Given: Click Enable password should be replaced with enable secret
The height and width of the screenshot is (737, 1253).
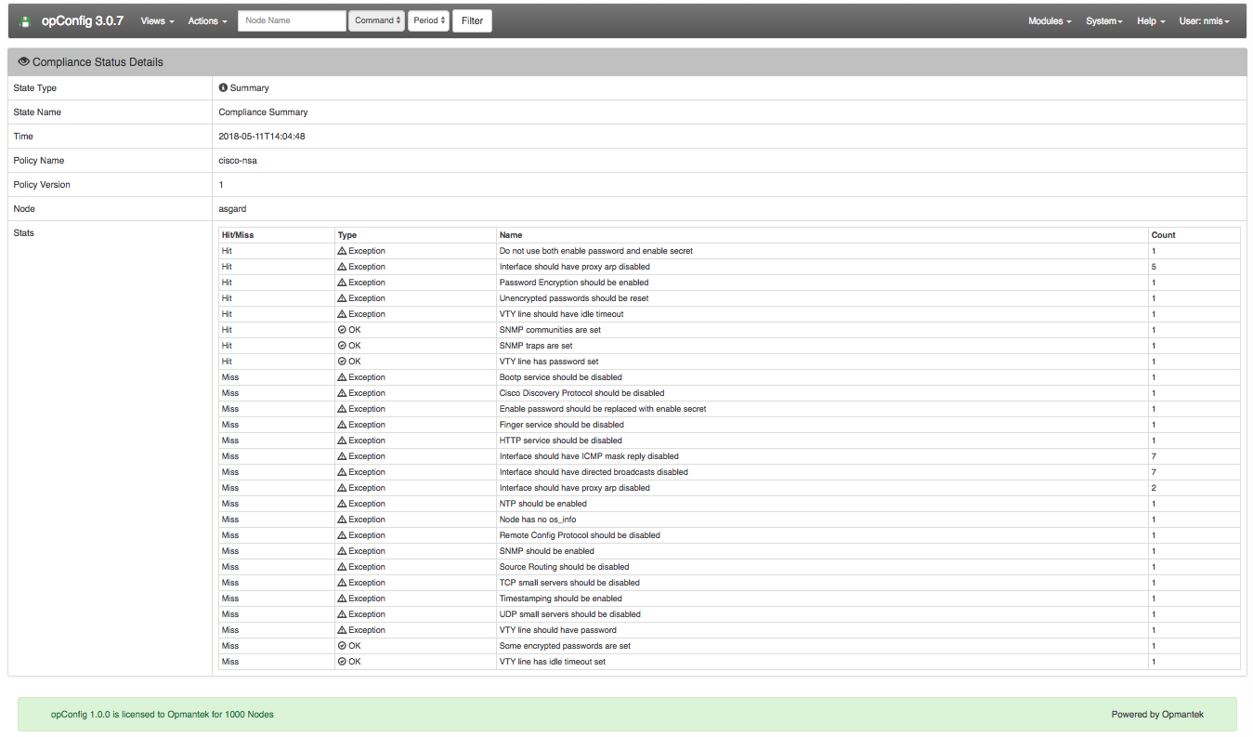Looking at the screenshot, I should click(x=603, y=409).
